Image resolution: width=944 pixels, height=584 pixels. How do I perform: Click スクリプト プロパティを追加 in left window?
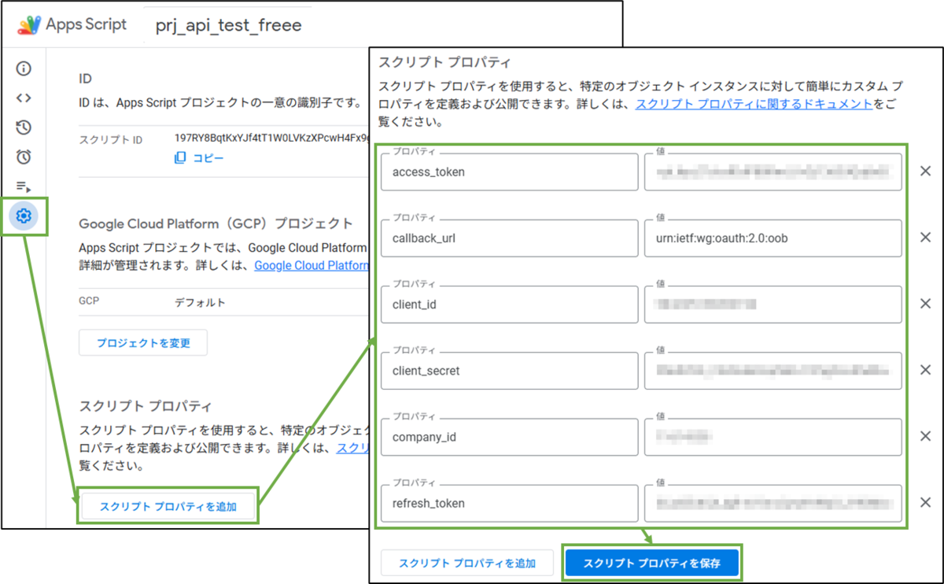point(168,506)
